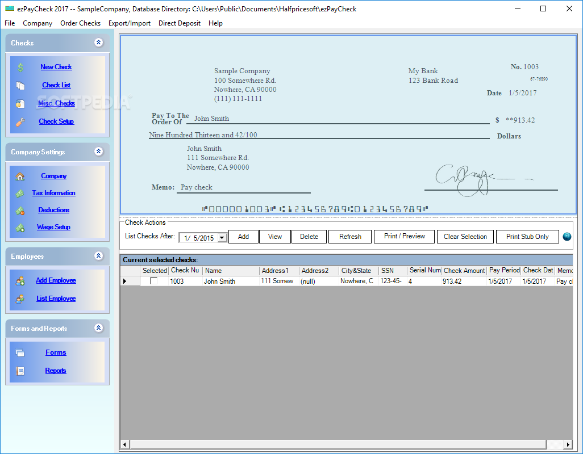The width and height of the screenshot is (583, 454).
Task: Open the Misc. Checks link
Action: [x=56, y=103]
